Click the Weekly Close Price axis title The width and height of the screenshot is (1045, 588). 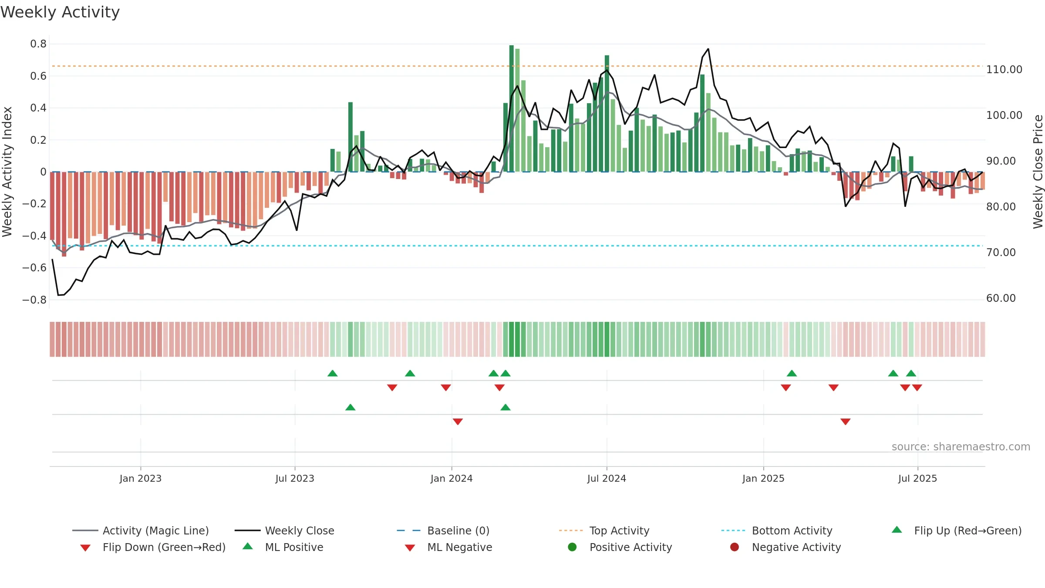[1038, 172]
